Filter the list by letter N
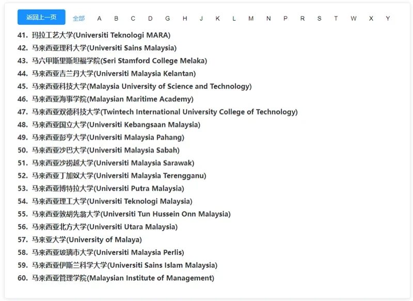The width and height of the screenshot is (413, 301). point(268,19)
